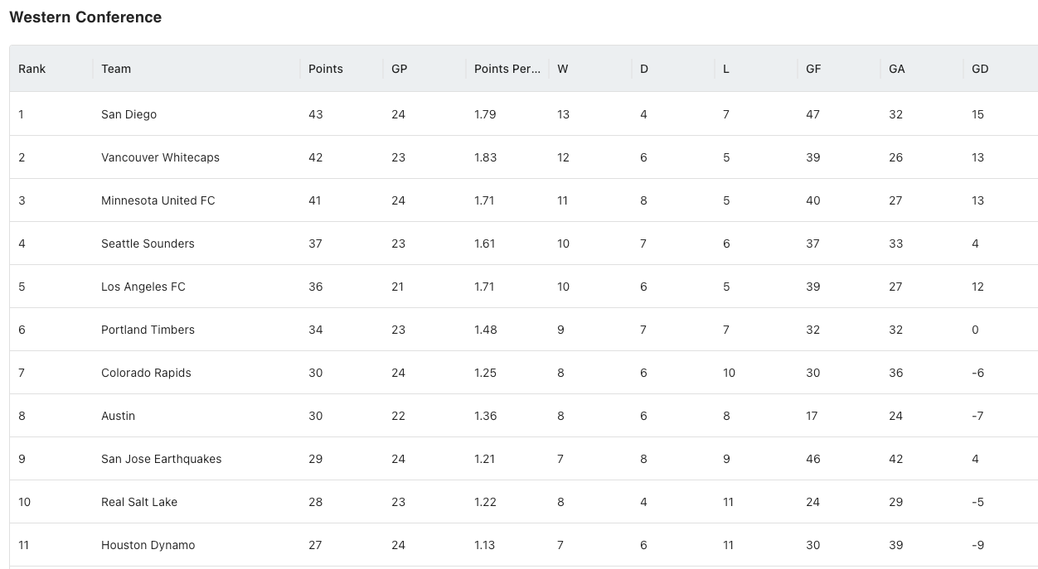Click the GA column header

[897, 69]
